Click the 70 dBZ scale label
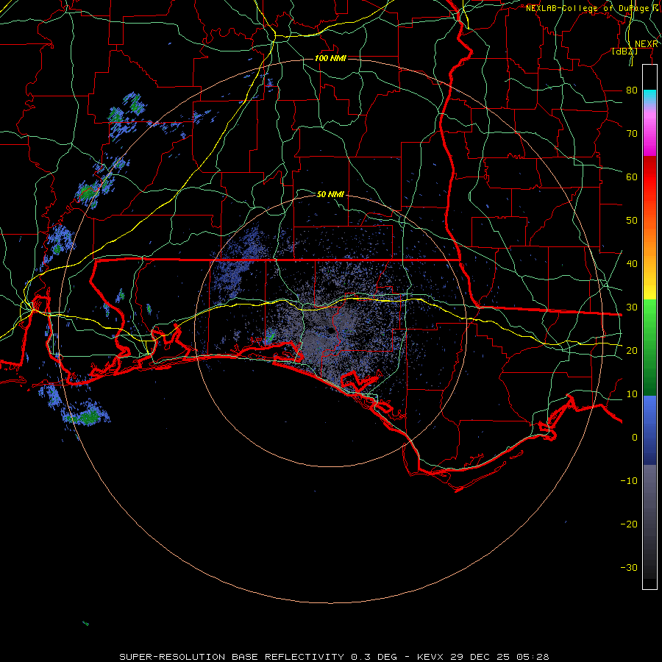662x662 pixels. [x=632, y=134]
